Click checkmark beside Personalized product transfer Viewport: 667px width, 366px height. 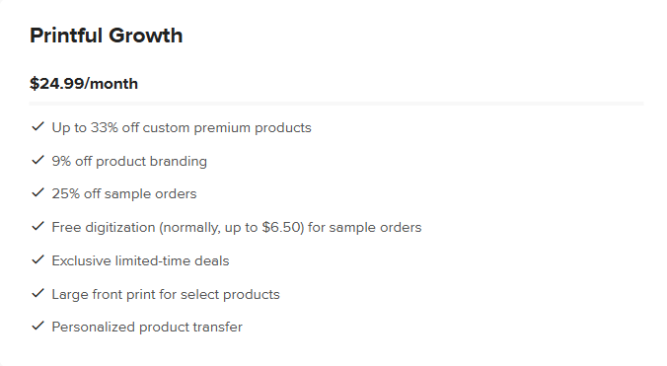point(37,326)
